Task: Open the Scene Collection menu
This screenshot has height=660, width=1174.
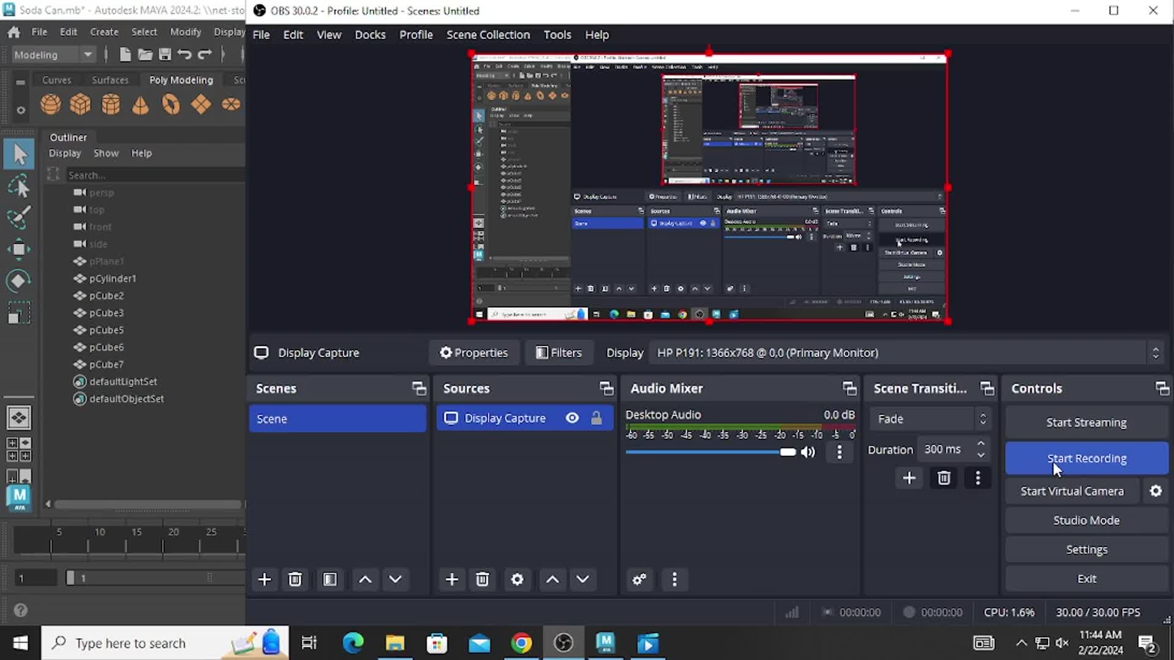Action: click(x=488, y=35)
